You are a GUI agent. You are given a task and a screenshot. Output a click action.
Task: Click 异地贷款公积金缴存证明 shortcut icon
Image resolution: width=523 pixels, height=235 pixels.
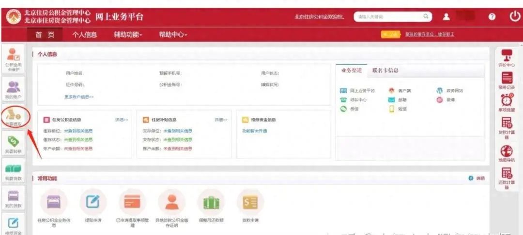point(172,202)
